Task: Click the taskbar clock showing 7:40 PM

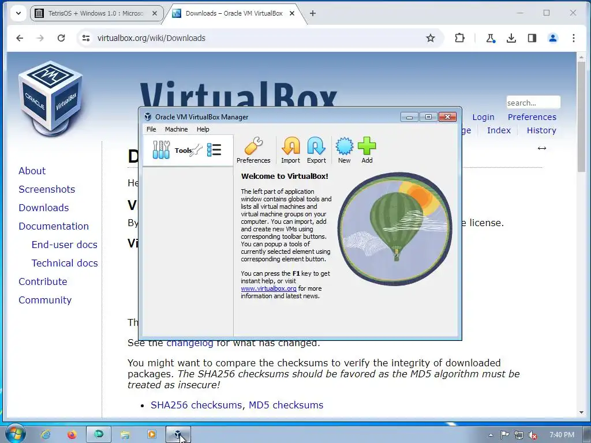Action: [x=562, y=435]
